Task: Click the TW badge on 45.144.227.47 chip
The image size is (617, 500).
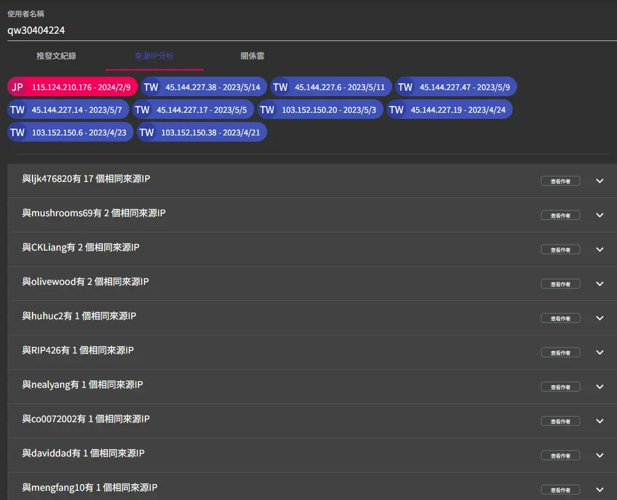Action: pyautogui.click(x=405, y=87)
